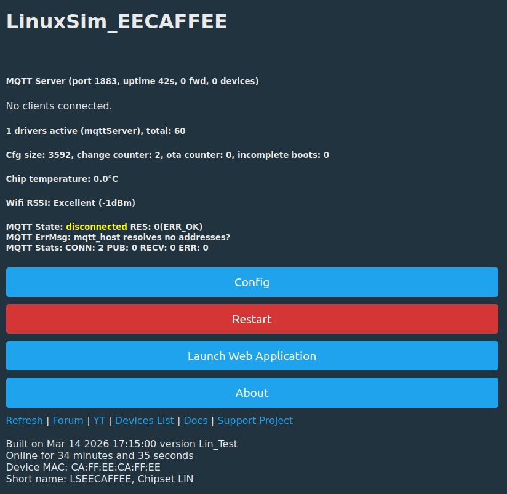Click the Chip temperature reading
Image resolution: width=507 pixels, height=494 pixels.
tap(62, 179)
